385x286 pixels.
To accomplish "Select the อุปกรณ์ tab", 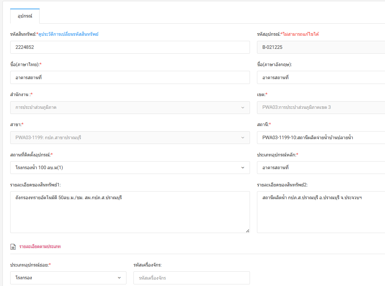I will coord(25,16).
